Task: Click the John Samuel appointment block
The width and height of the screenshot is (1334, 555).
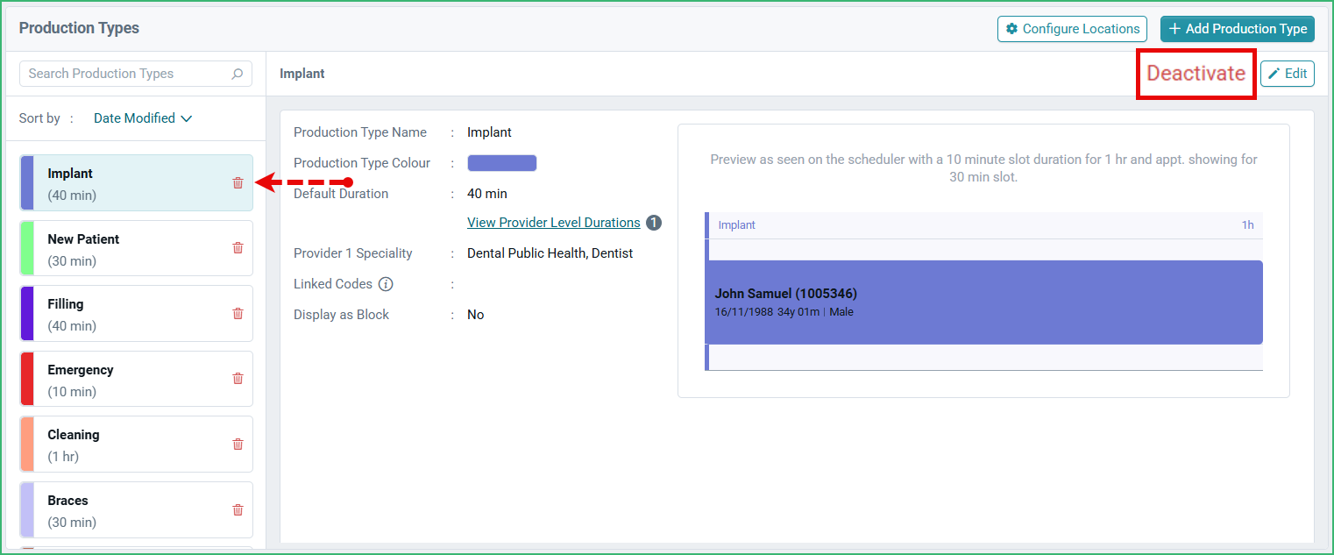Action: (983, 302)
